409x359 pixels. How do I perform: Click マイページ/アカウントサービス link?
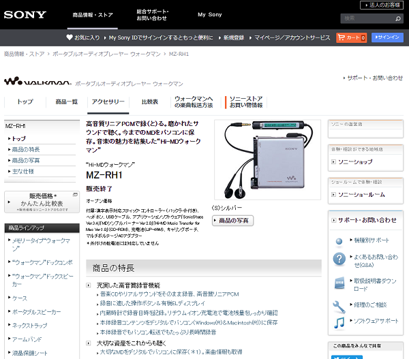coord(292,37)
